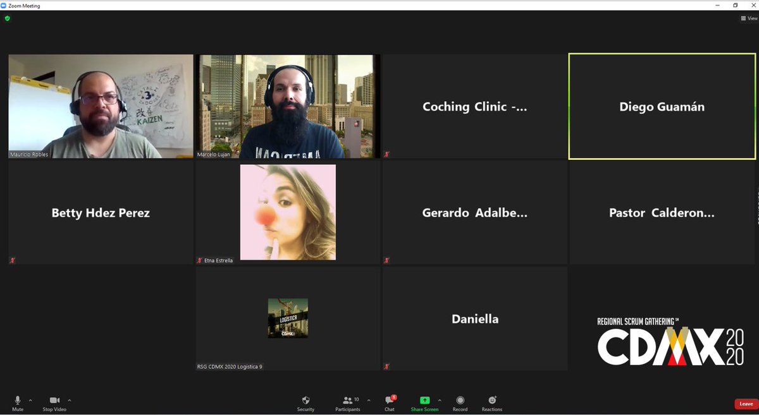Image resolution: width=759 pixels, height=415 pixels.
Task: Click Marcelo Lujan name label
Action: click(x=214, y=154)
